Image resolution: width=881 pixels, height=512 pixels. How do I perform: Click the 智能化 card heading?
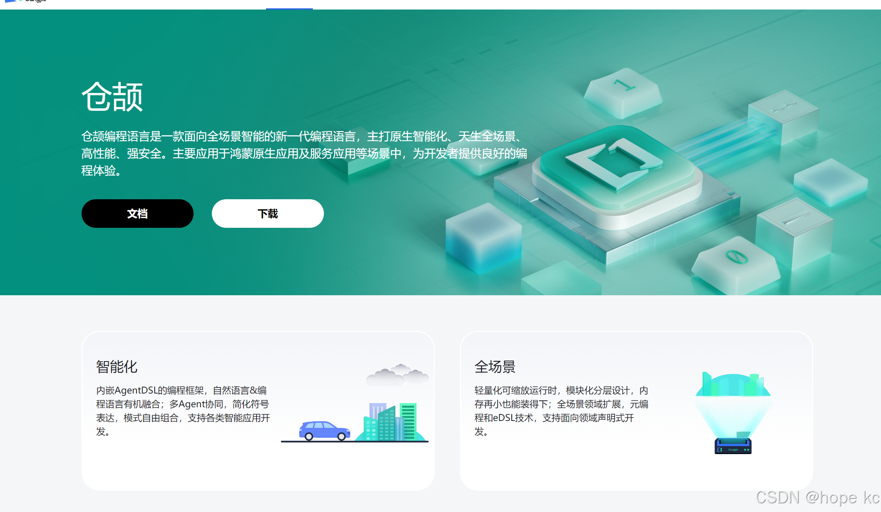[x=117, y=366]
